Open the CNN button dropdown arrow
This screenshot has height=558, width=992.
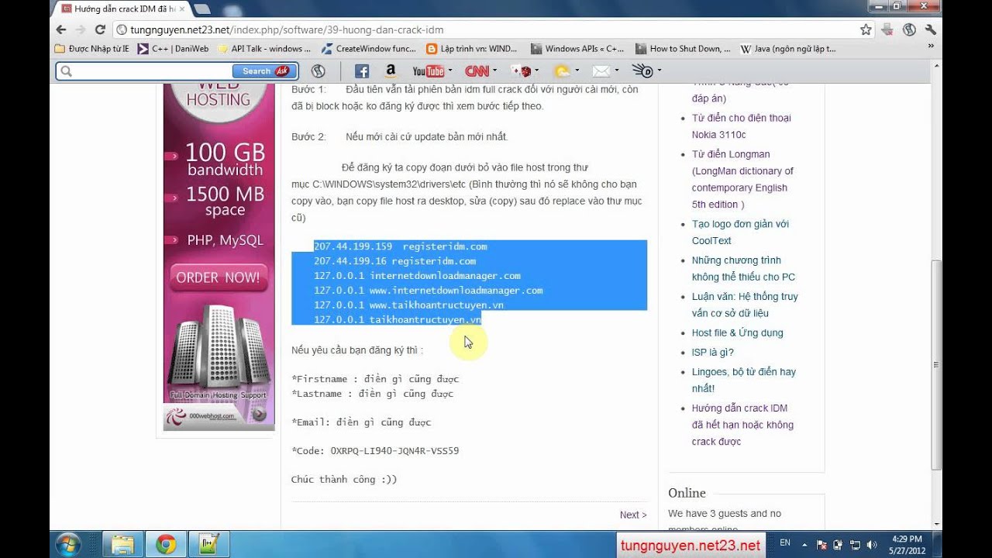(x=495, y=71)
